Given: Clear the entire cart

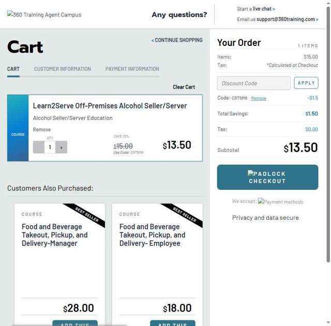Looking at the screenshot, I should click(x=184, y=87).
